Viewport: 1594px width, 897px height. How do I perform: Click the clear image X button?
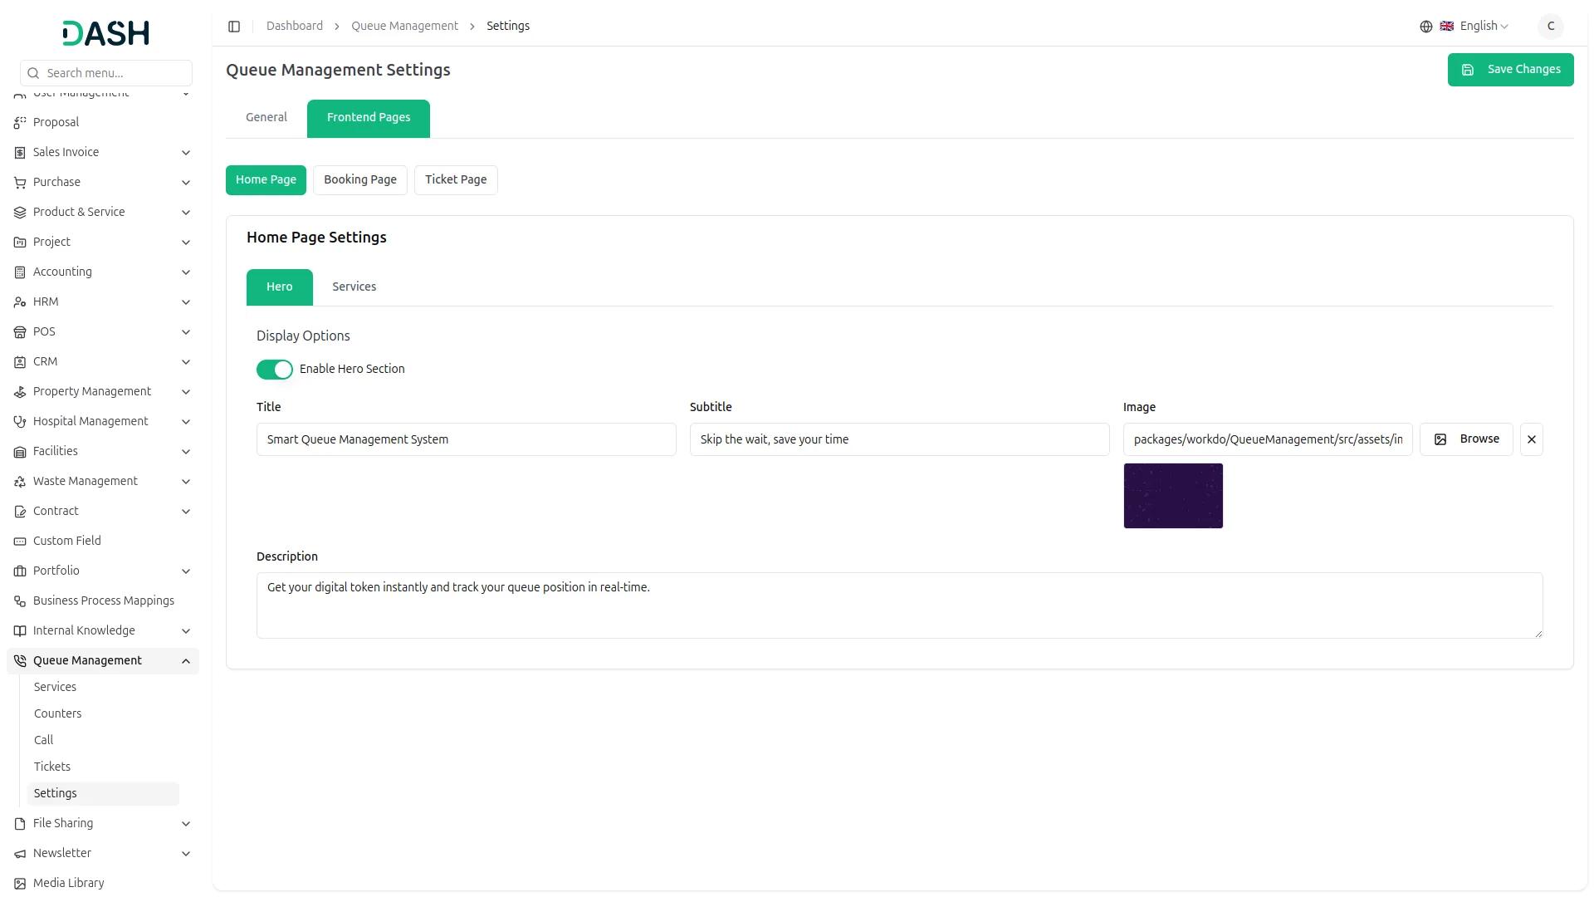coord(1531,439)
